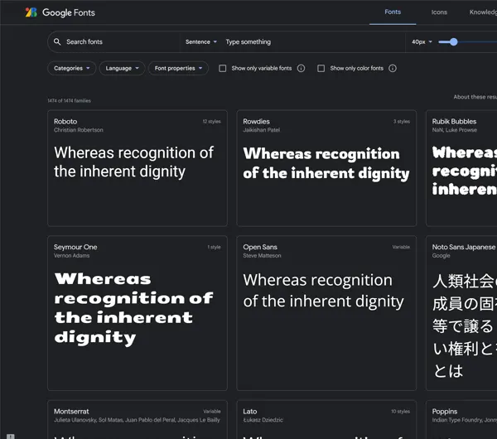Click 'Indian Type Foundry' author text
The image size is (497, 439).
(x=459, y=420)
